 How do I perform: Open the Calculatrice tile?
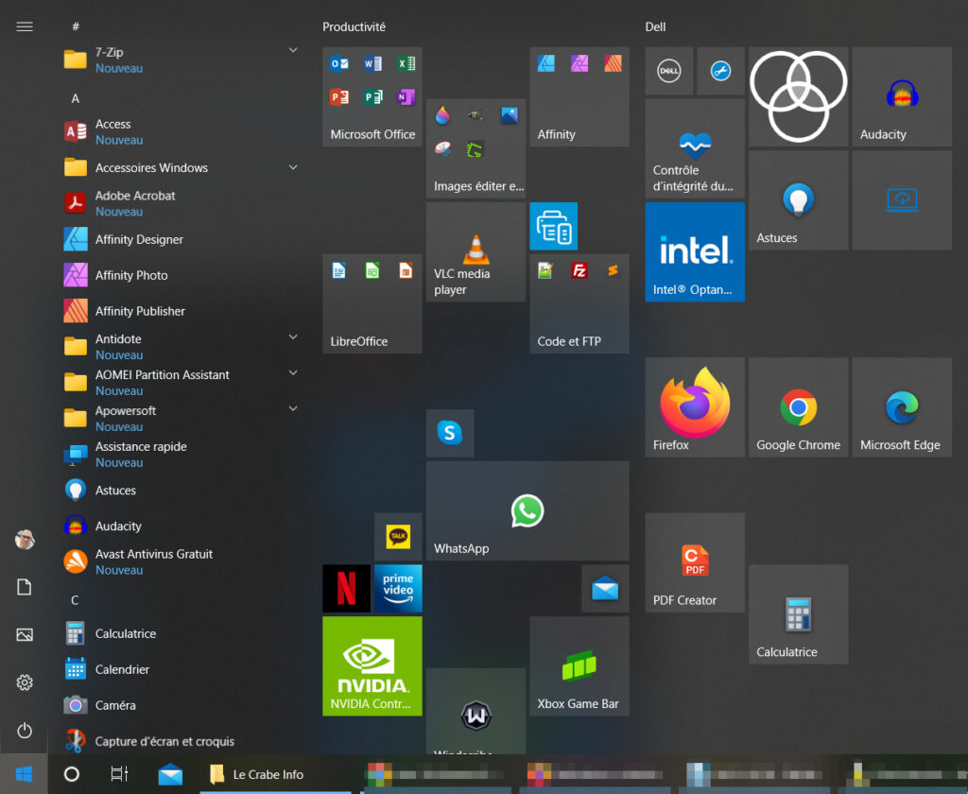[x=798, y=614]
